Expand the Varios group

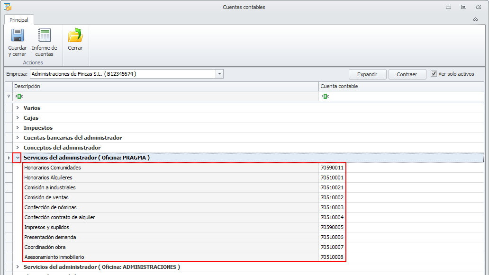(18, 108)
